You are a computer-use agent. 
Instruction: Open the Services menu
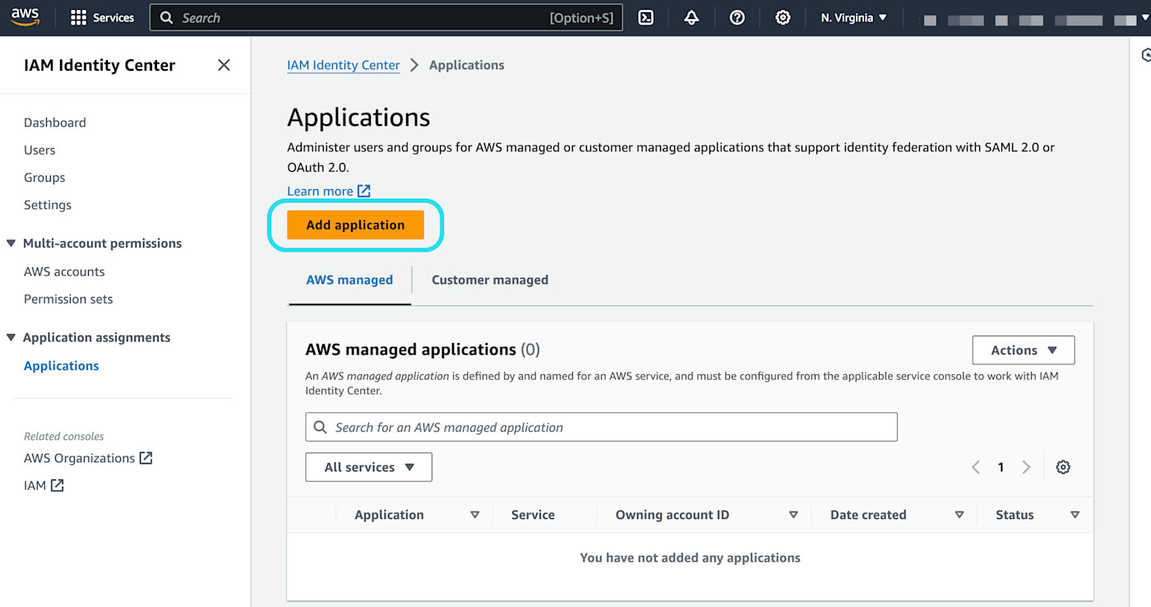click(102, 17)
